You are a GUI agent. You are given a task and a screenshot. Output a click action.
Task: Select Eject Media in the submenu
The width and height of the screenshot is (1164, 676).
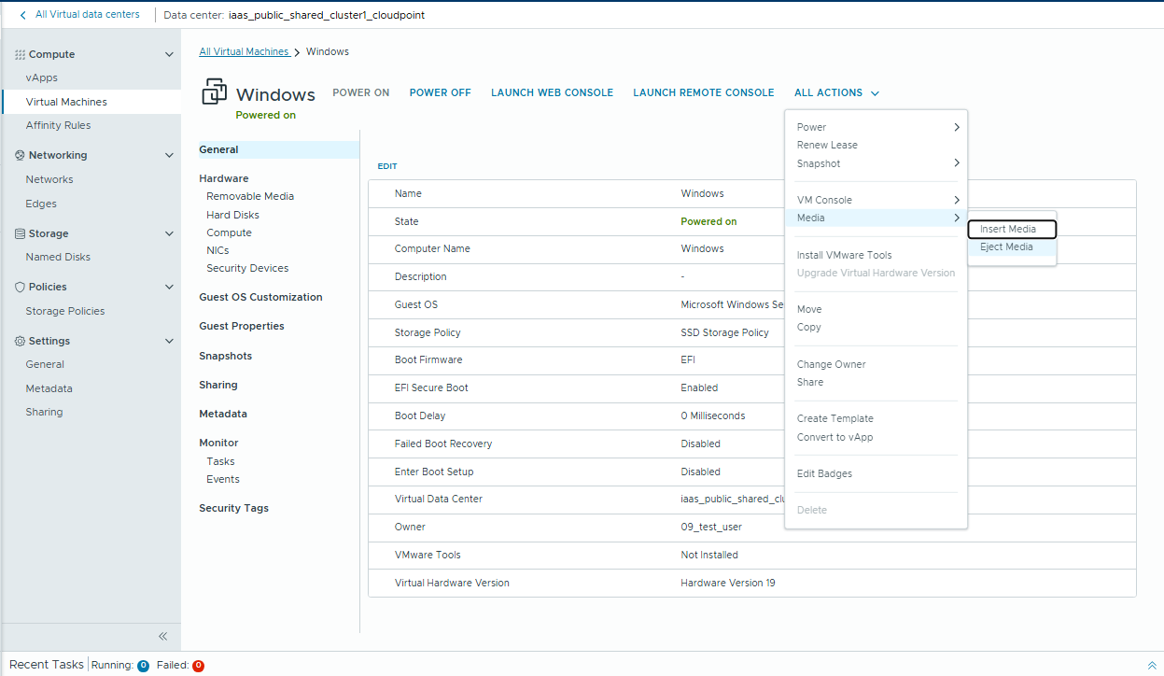tap(1012, 247)
